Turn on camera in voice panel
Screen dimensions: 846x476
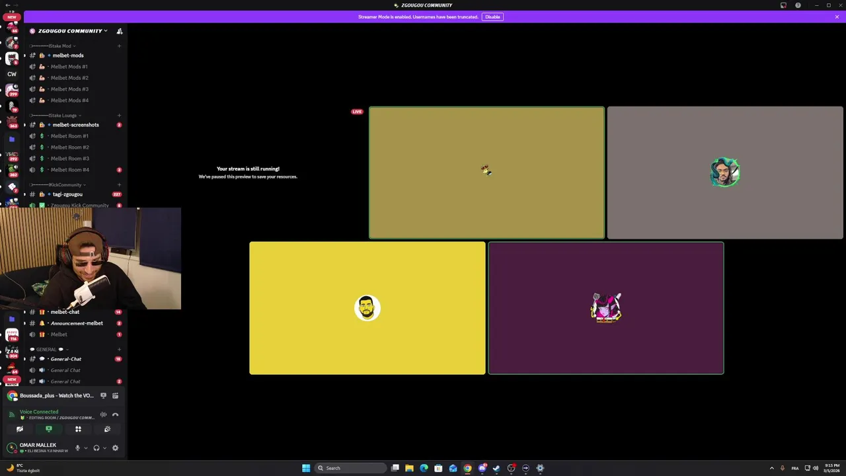point(20,429)
